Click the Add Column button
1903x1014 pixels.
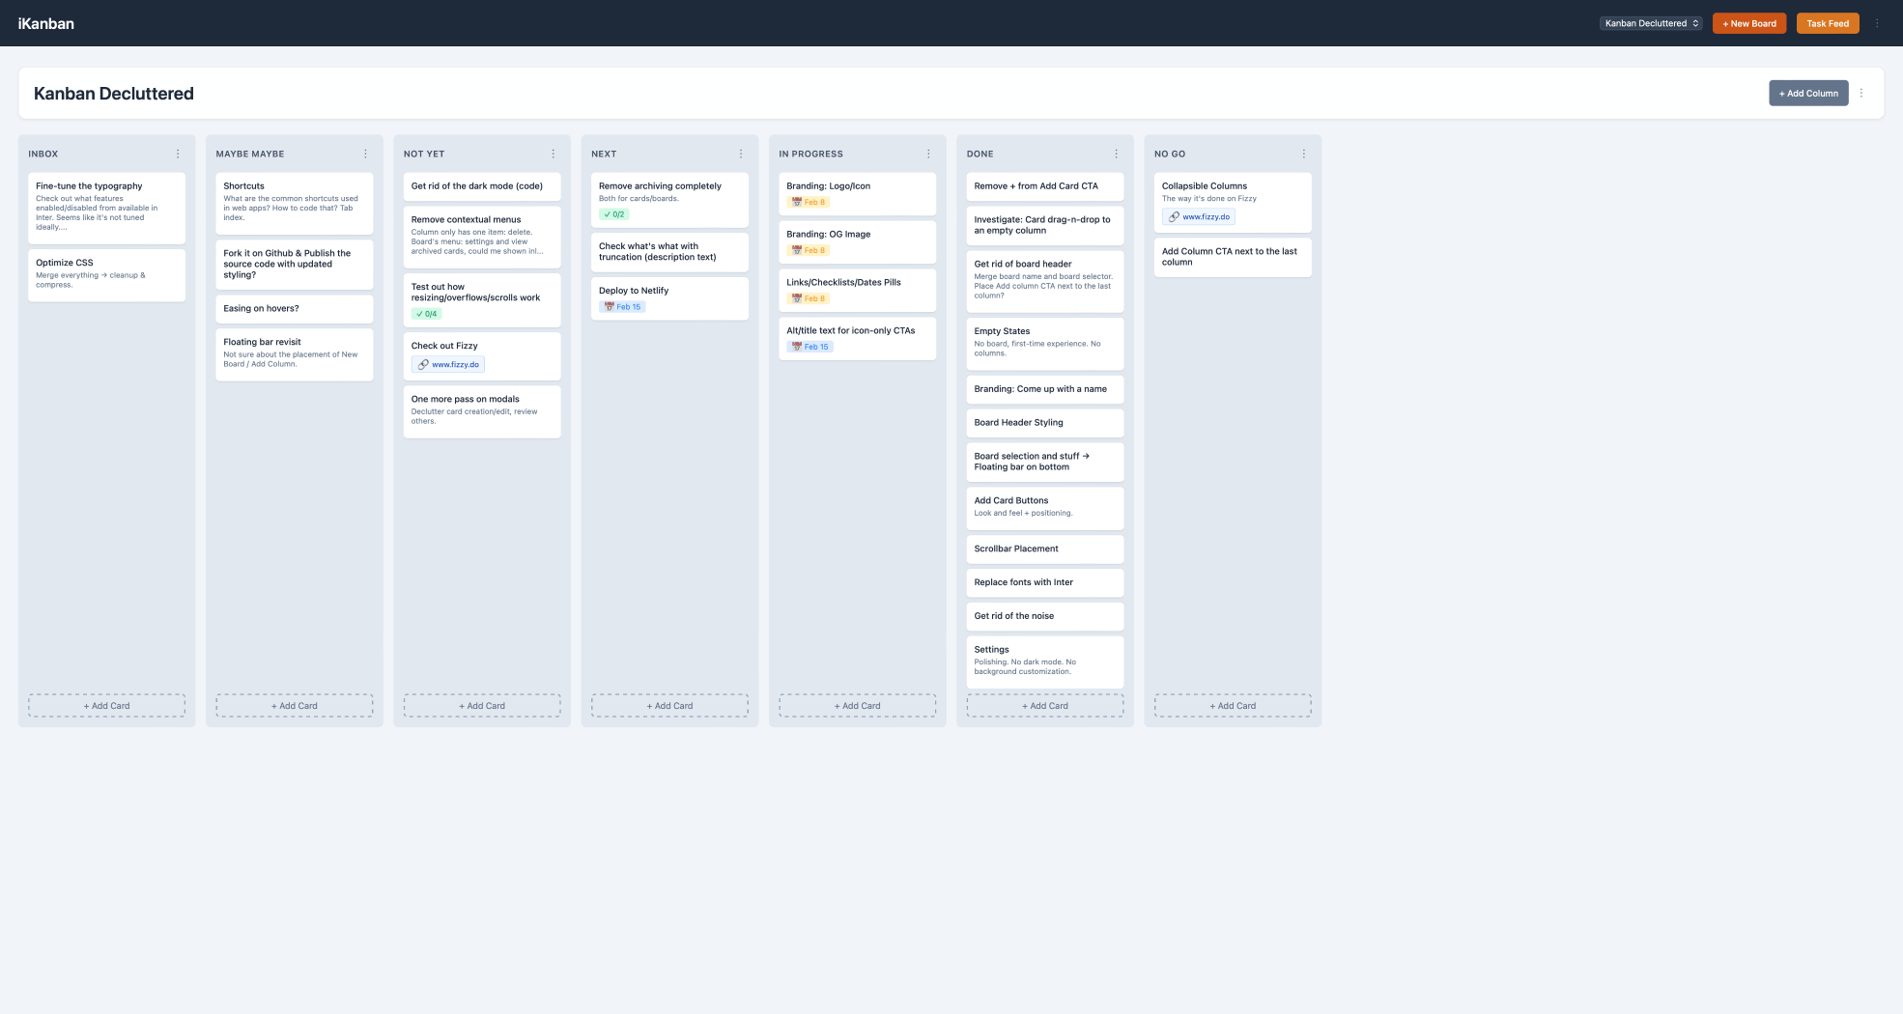pyautogui.click(x=1807, y=94)
